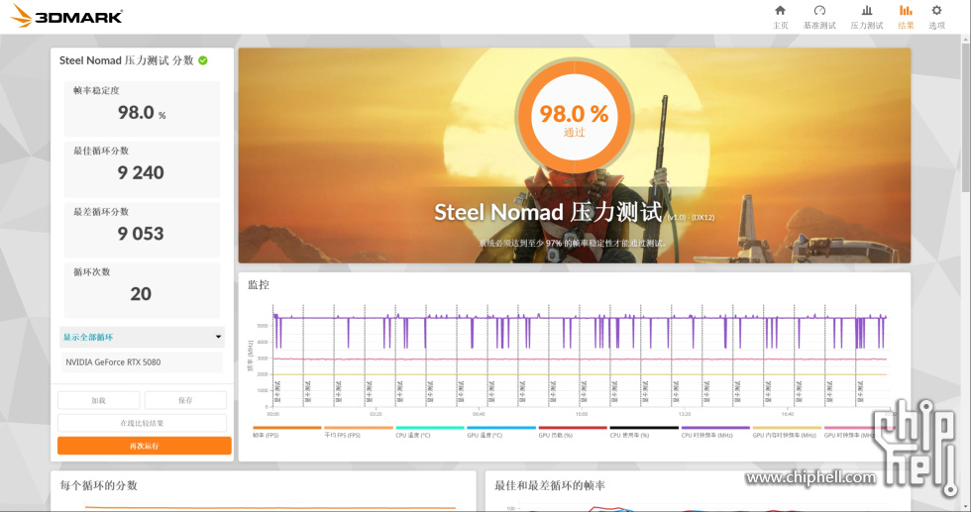Select the 结果 results chart icon
The image size is (971, 512).
(906, 16)
